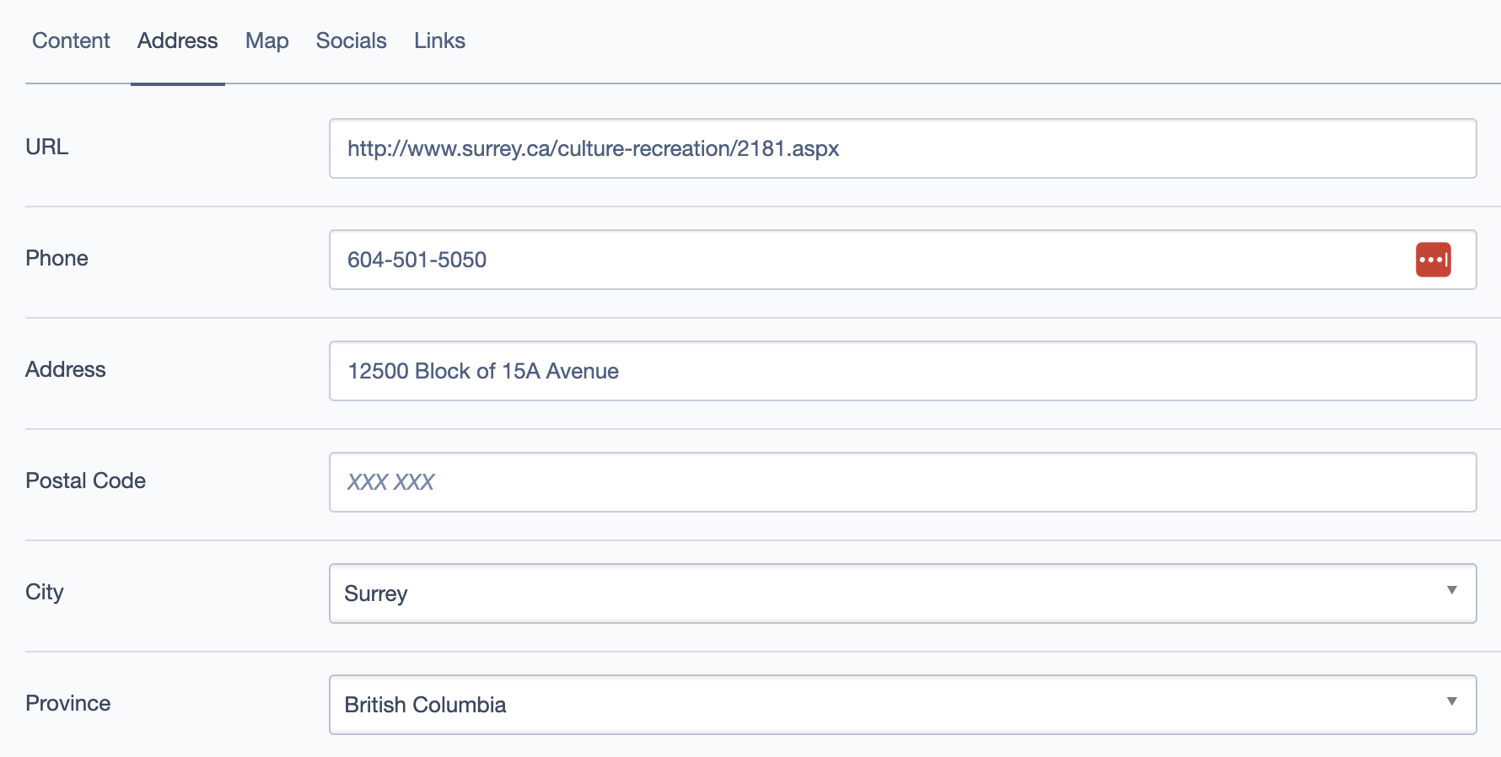Click the arrow on the City select box

click(1451, 590)
